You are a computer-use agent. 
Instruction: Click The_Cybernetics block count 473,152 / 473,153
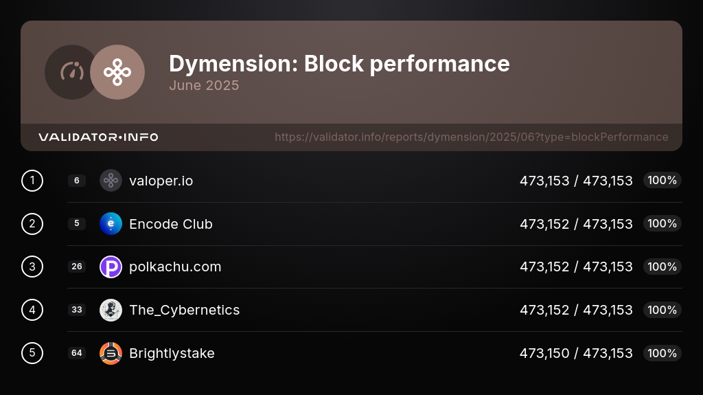576,310
